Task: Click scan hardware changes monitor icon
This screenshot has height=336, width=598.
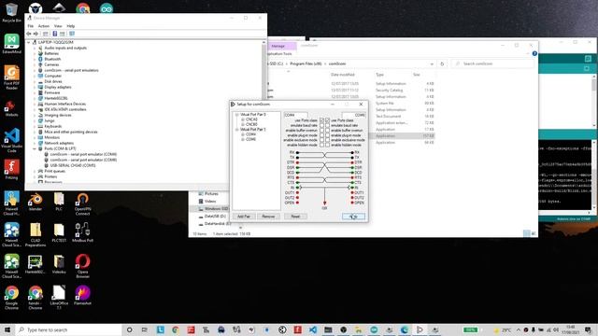Action: click(72, 34)
